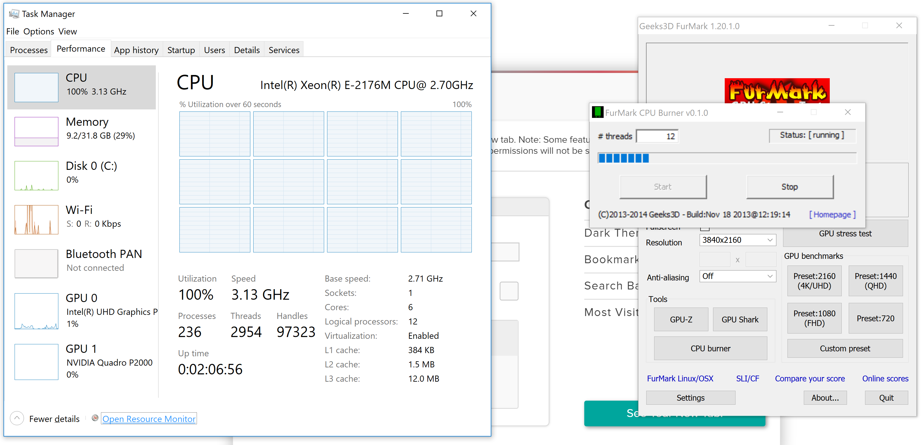Click the FurMark logo banner
The width and height of the screenshot is (924, 445).
[777, 91]
